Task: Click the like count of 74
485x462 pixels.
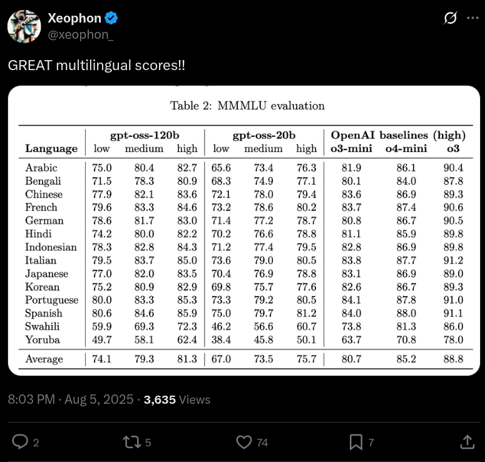Action: (x=262, y=443)
